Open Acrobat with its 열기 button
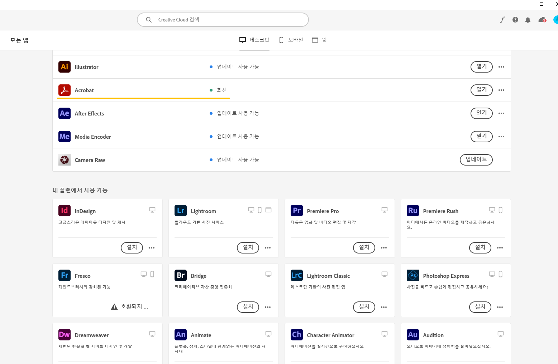Viewport: 558px width, 364px height. 482,90
